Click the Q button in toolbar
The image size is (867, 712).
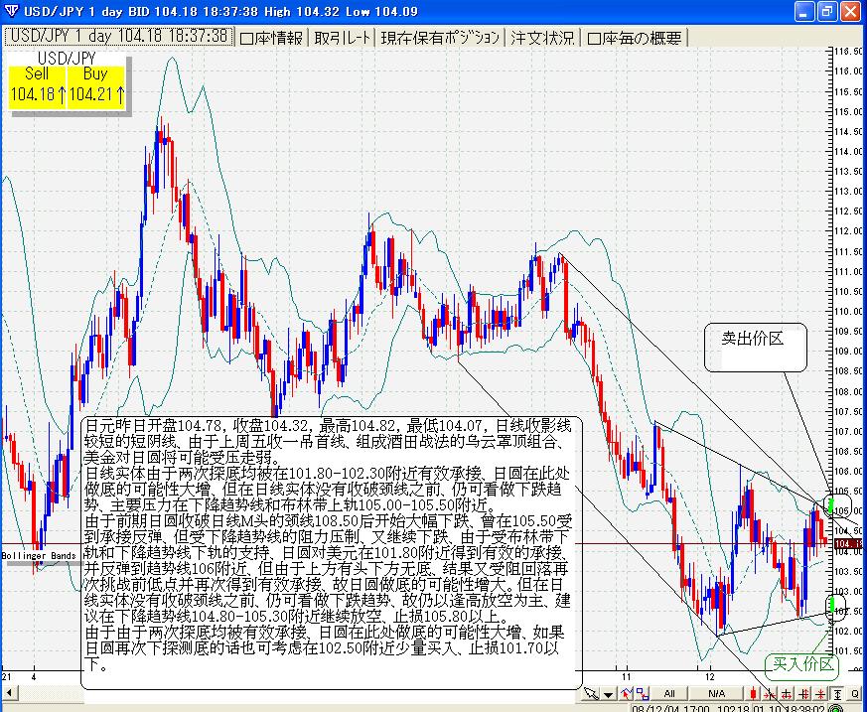tap(854, 694)
